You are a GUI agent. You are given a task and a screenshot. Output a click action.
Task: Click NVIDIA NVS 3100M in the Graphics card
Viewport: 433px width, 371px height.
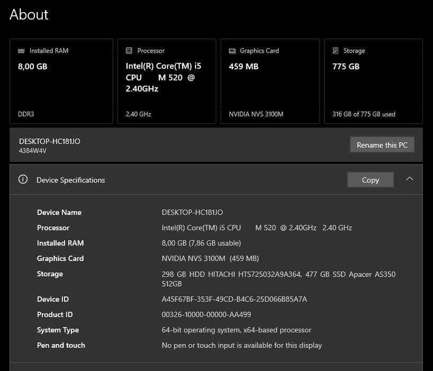point(256,114)
